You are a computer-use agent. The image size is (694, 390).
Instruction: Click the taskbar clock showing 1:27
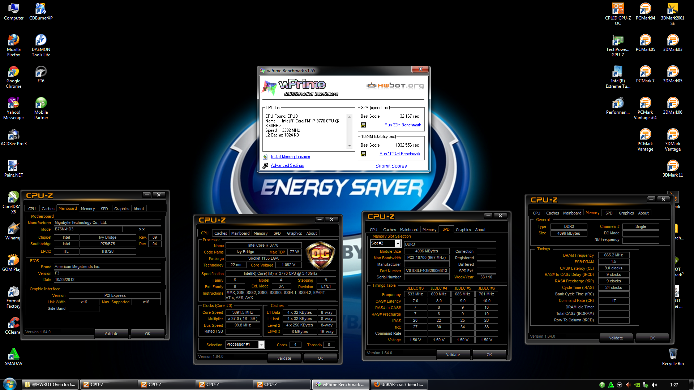coord(674,385)
